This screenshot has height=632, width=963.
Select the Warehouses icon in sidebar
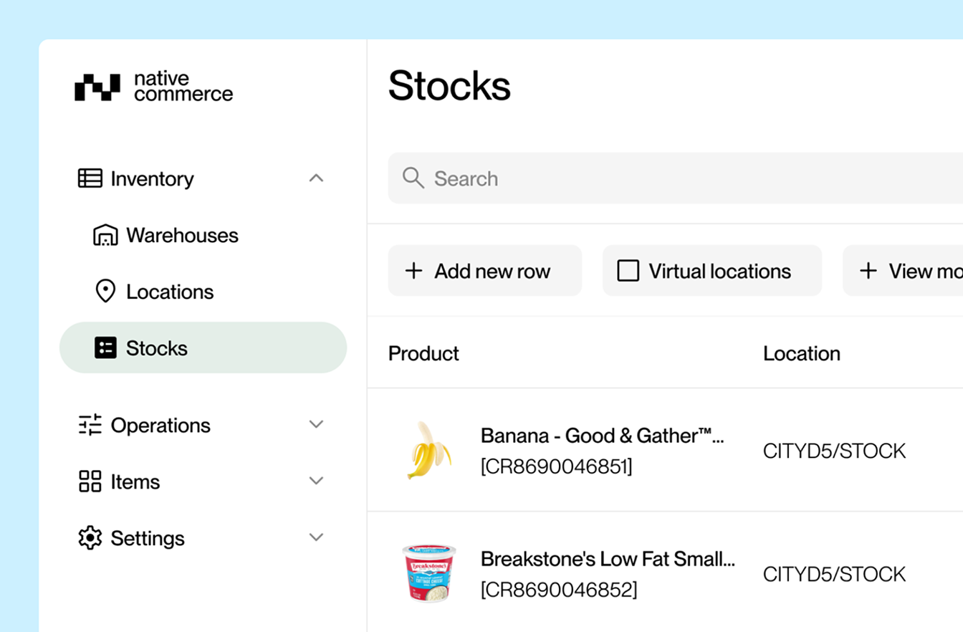105,235
